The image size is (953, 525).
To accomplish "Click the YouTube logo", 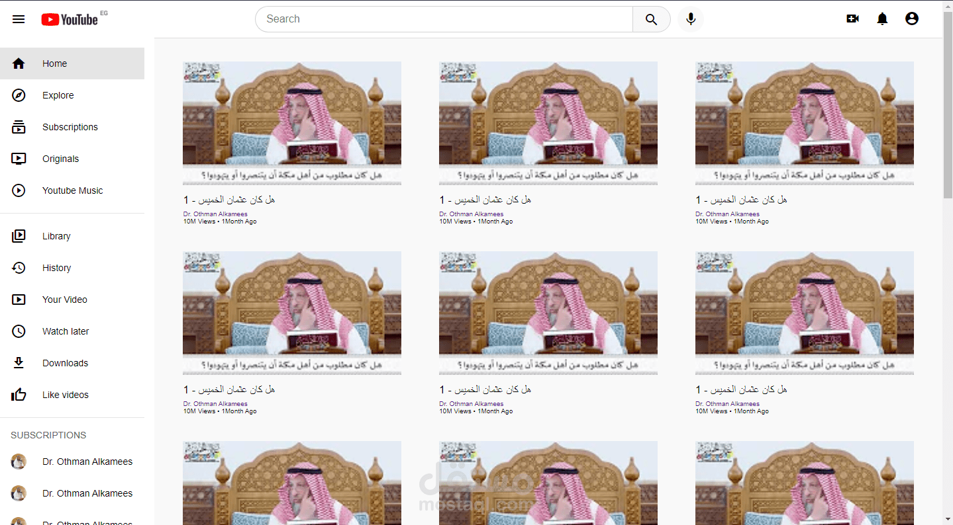I will pos(70,19).
